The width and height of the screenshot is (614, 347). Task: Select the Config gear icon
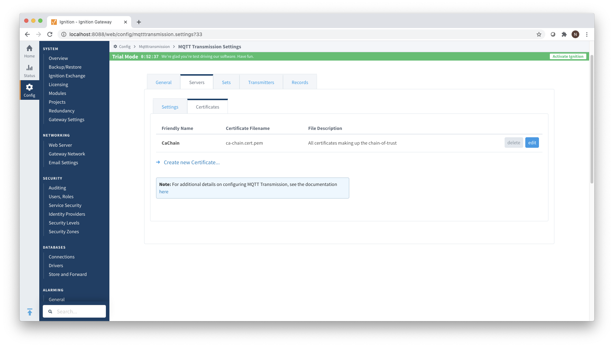[x=29, y=87]
